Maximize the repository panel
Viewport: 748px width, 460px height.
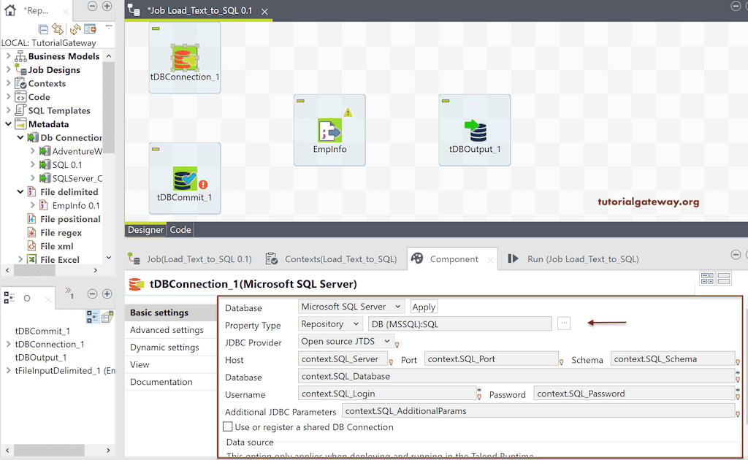[x=107, y=6]
